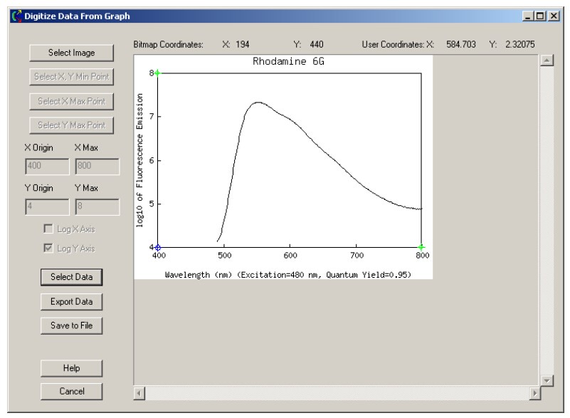This screenshot has height=418, width=570.
Task: Click the Wavelength (nm) axis caption
Action: click(x=288, y=275)
